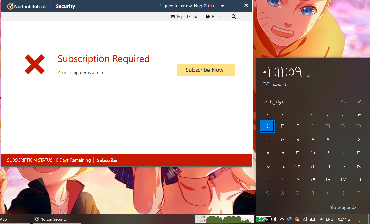Click the large clock time in the flyout

283,72
